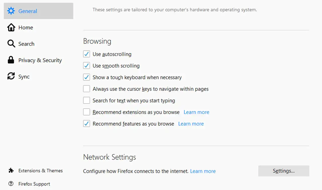Image resolution: width=322 pixels, height=190 pixels.
Task: Select the magnifying glass Search icon
Action: pos(11,44)
